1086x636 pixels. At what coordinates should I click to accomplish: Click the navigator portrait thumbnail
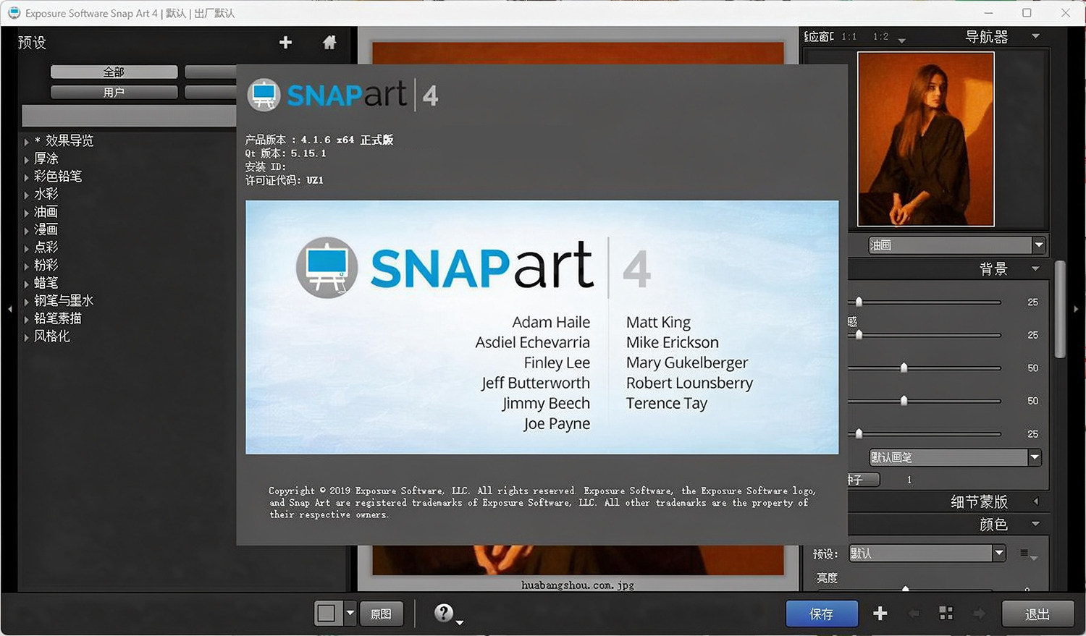point(925,139)
